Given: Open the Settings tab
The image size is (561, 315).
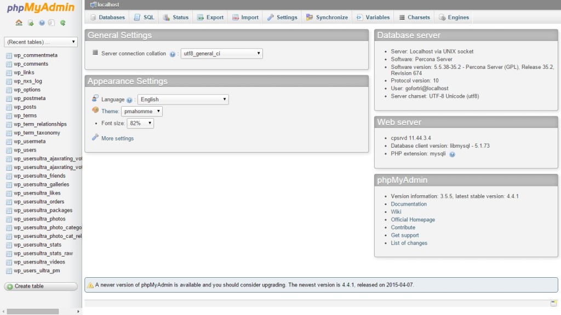Looking at the screenshot, I should (282, 17).
